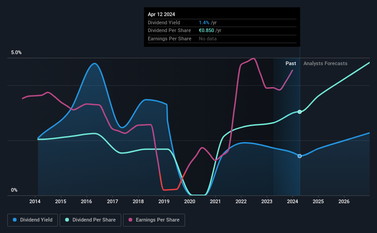Click the pink Earnings Per Share legend dot
The height and width of the screenshot is (233, 377).
(x=130, y=220)
